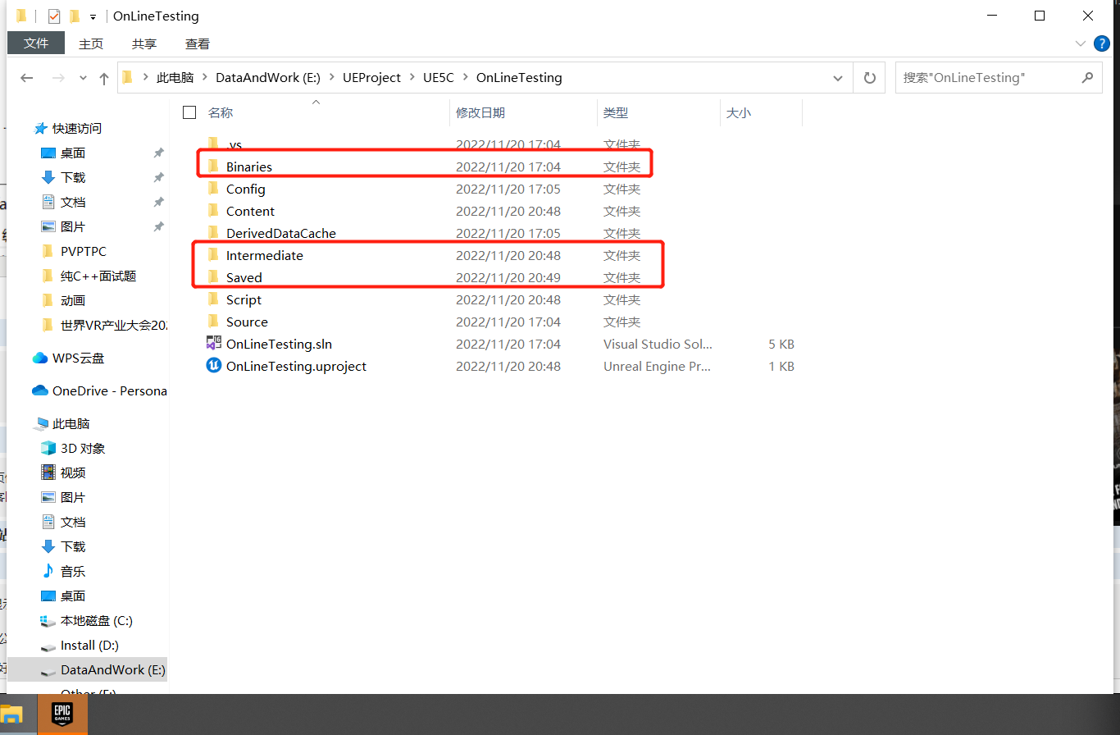Navigate up one folder level arrow

[x=104, y=78]
